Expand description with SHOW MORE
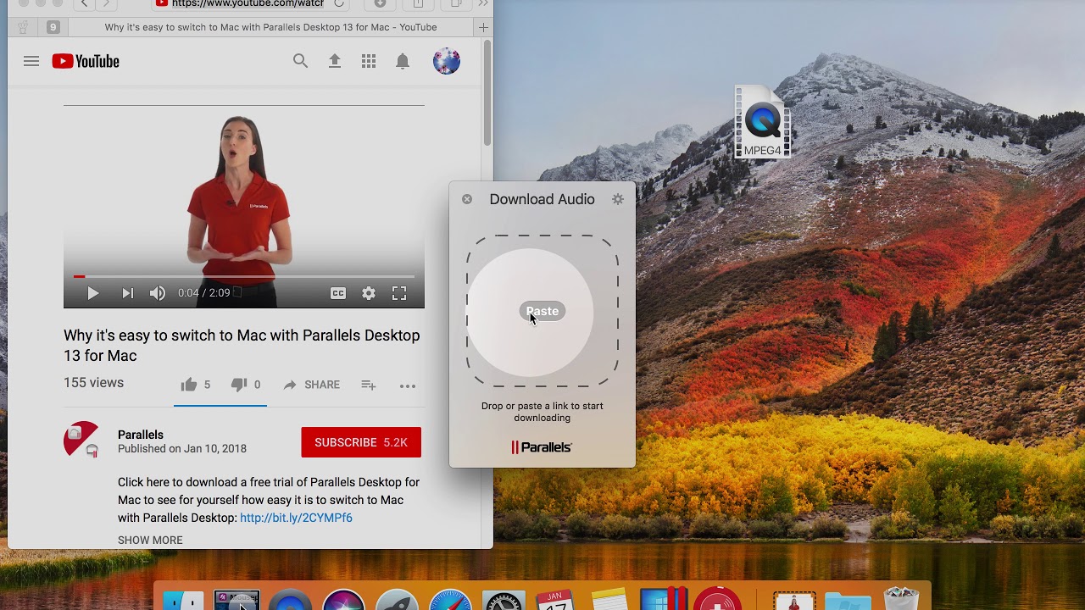The image size is (1085, 610). (x=150, y=540)
